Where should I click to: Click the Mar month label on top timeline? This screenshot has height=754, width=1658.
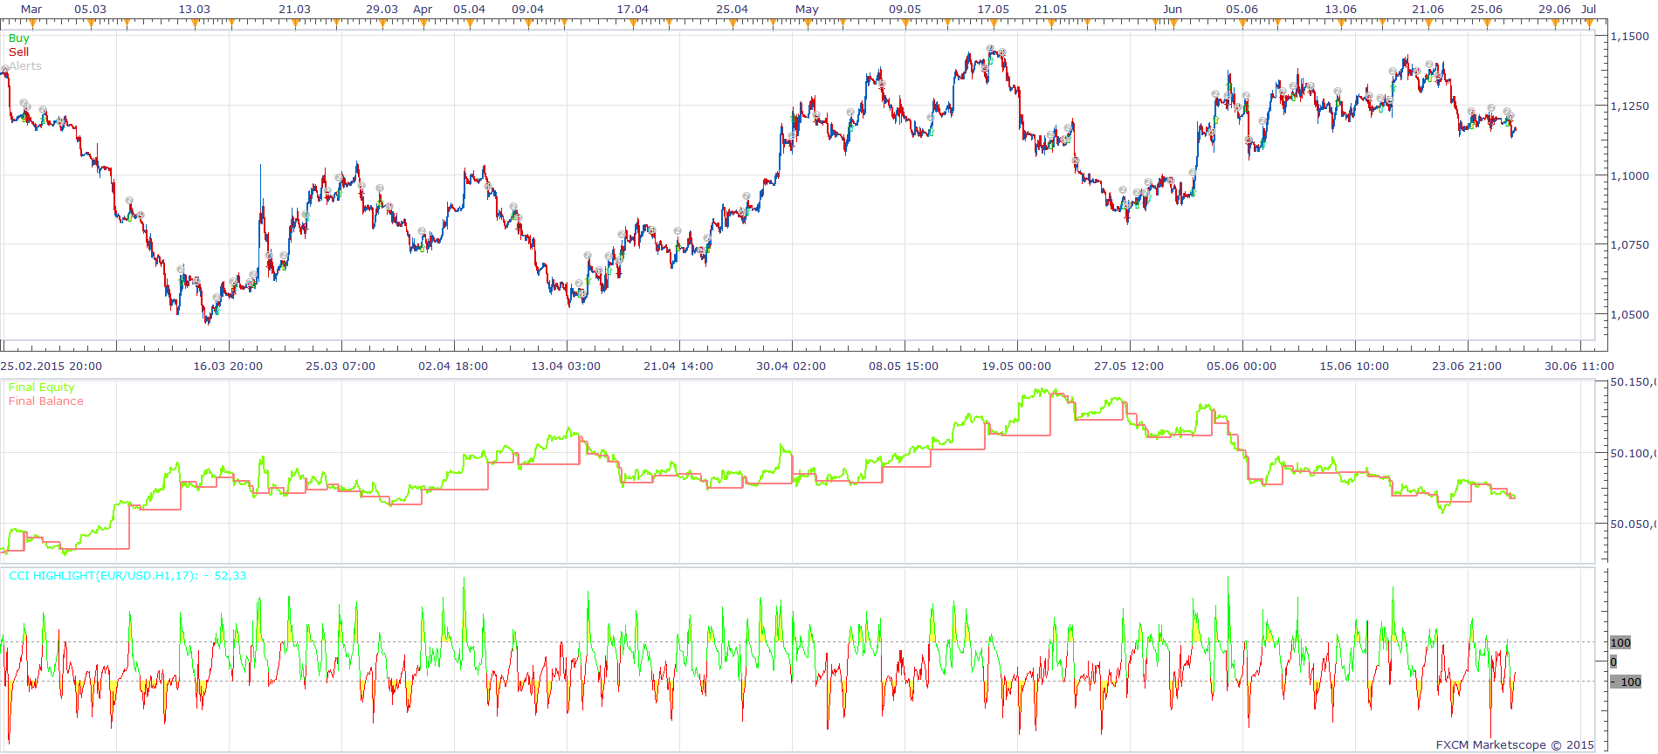pos(31,10)
